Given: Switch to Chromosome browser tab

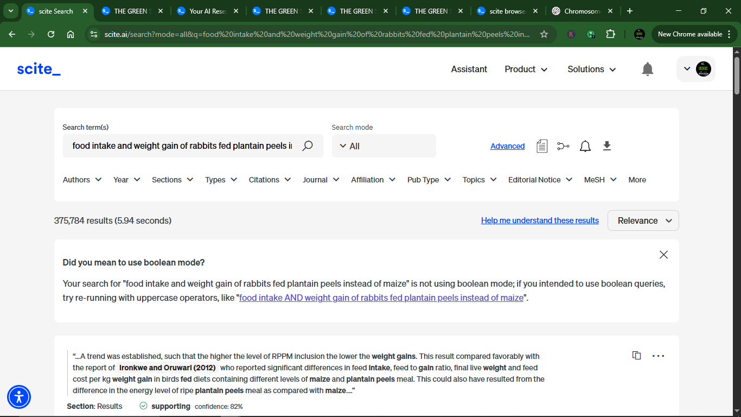Looking at the screenshot, I should coord(582,11).
